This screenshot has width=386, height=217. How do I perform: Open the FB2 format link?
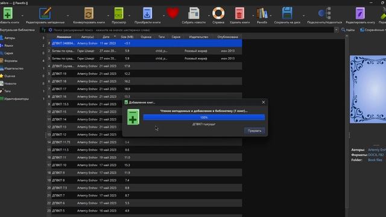(x=381, y=155)
